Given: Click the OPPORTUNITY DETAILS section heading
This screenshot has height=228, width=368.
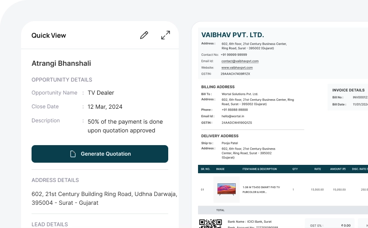Looking at the screenshot, I should tap(62, 80).
